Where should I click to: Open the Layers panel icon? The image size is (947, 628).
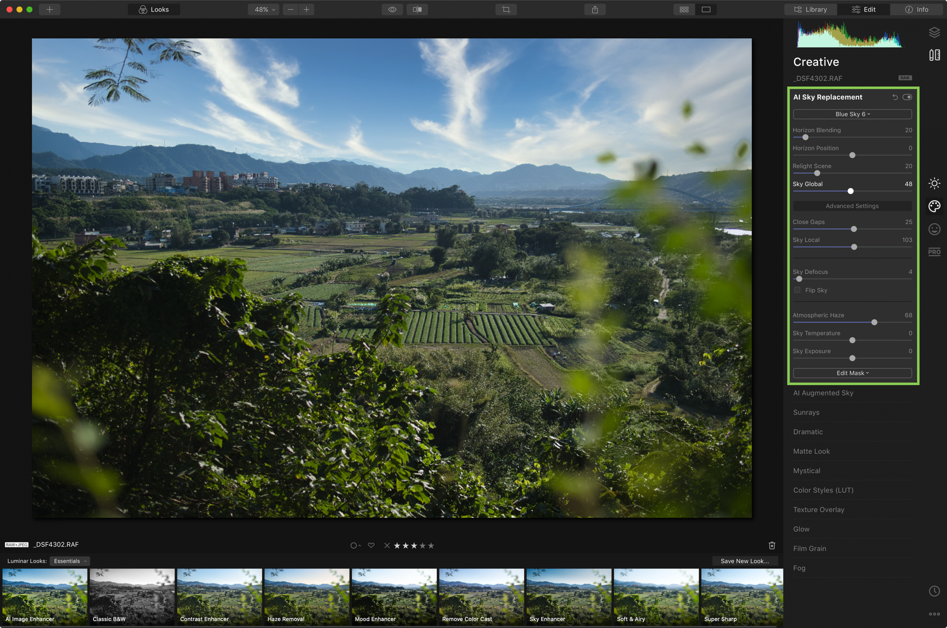935,33
